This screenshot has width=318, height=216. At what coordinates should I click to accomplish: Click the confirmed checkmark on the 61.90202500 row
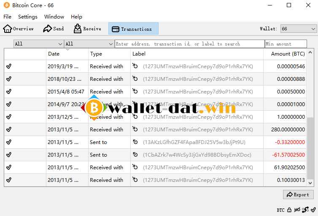pyautogui.click(x=9, y=167)
